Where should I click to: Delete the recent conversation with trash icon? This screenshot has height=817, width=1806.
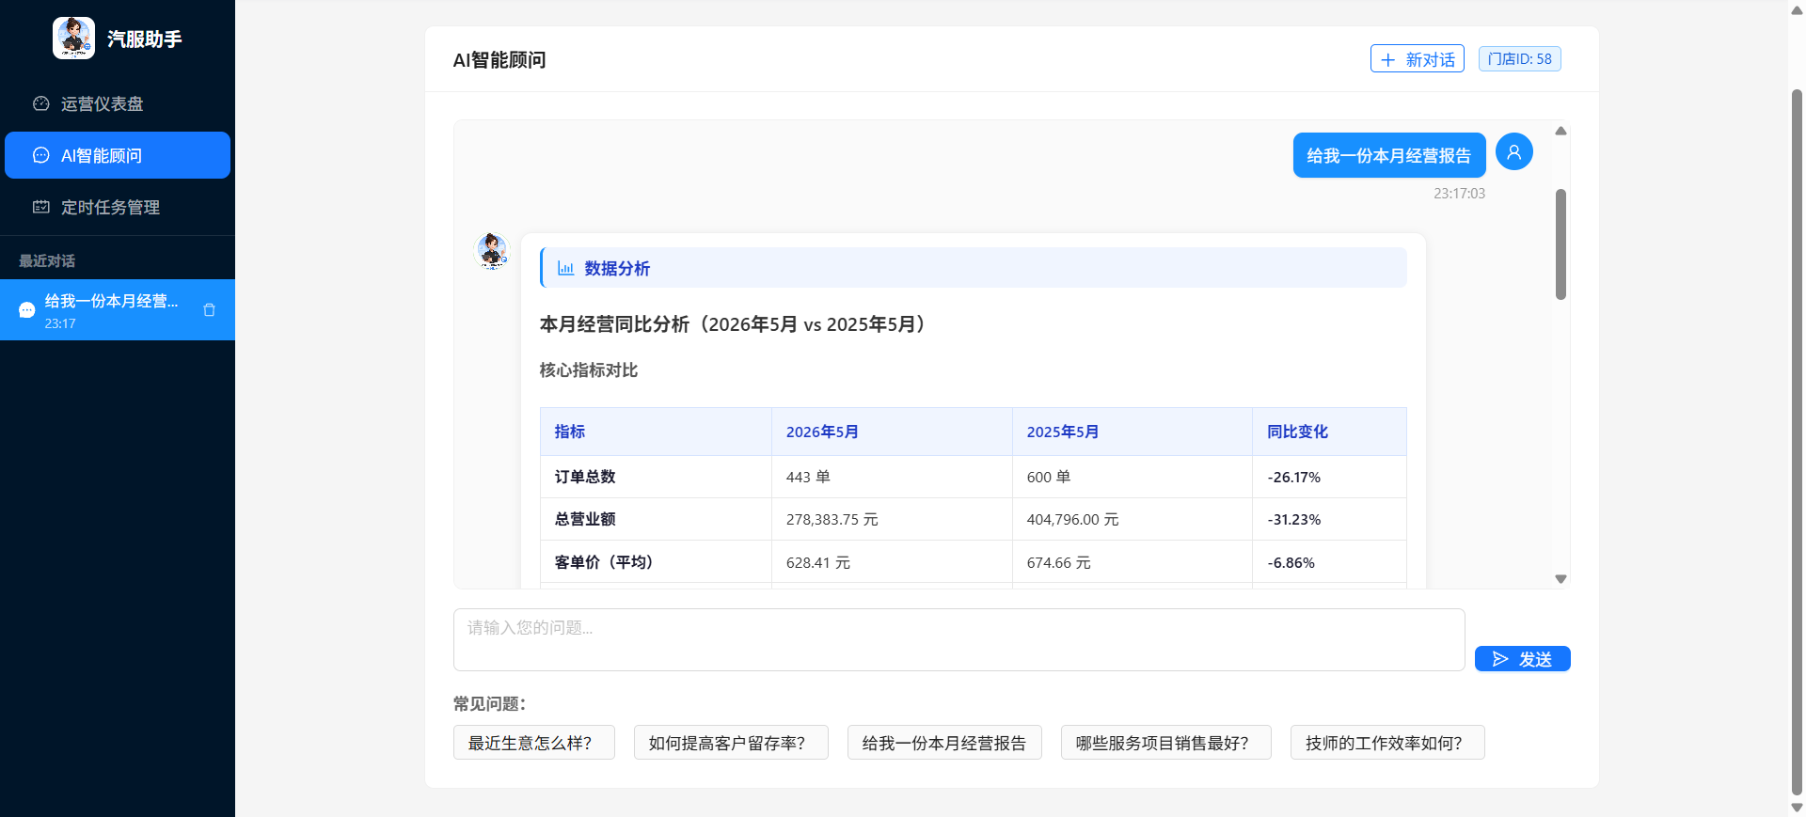click(x=209, y=310)
